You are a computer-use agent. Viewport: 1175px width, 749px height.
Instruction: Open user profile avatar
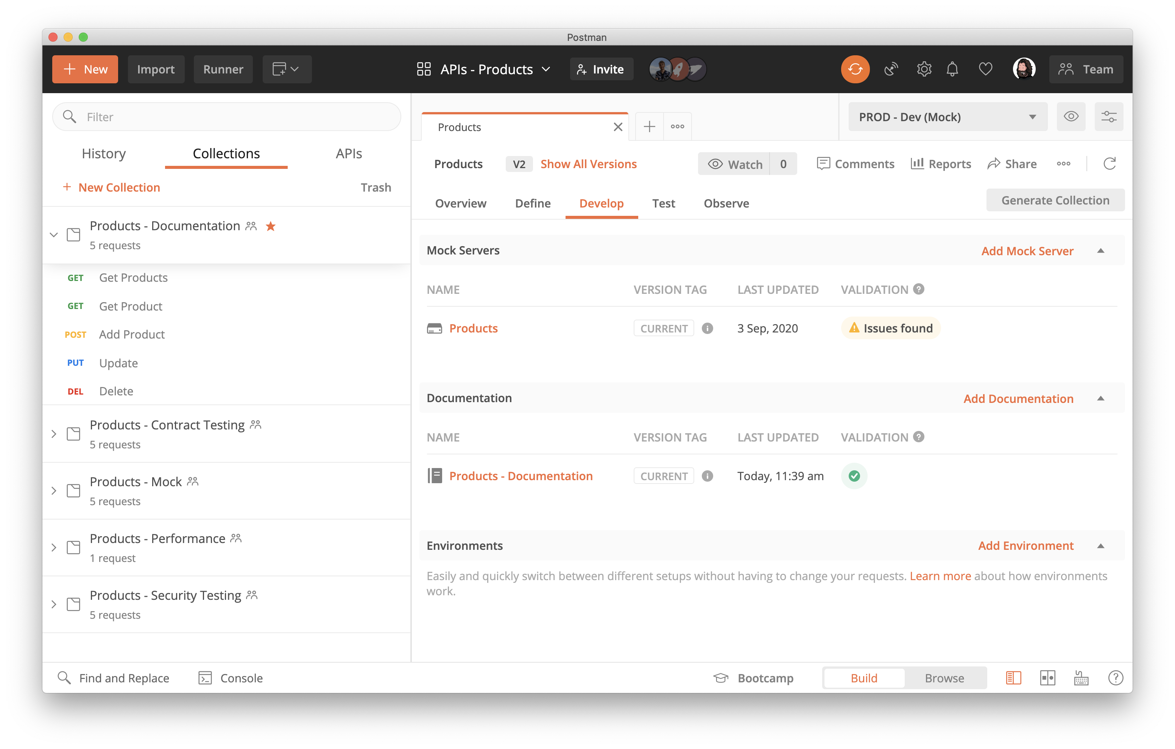(1024, 69)
